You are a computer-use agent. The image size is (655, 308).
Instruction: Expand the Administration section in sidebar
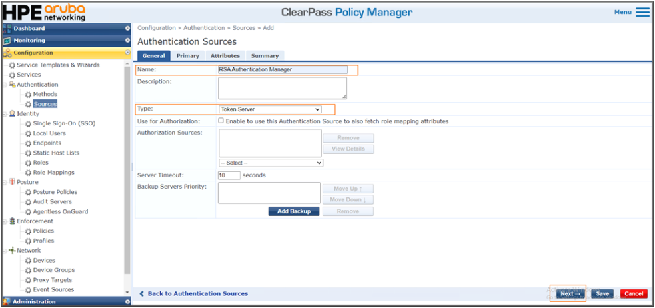click(127, 301)
